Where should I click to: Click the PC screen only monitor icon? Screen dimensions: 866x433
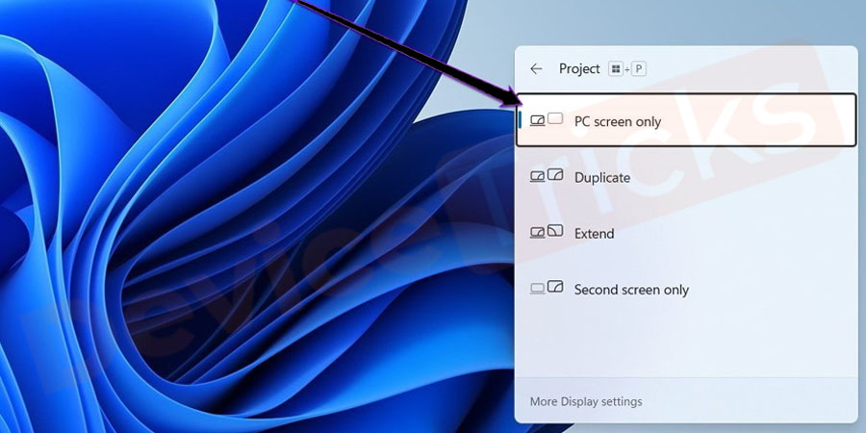pos(547,120)
